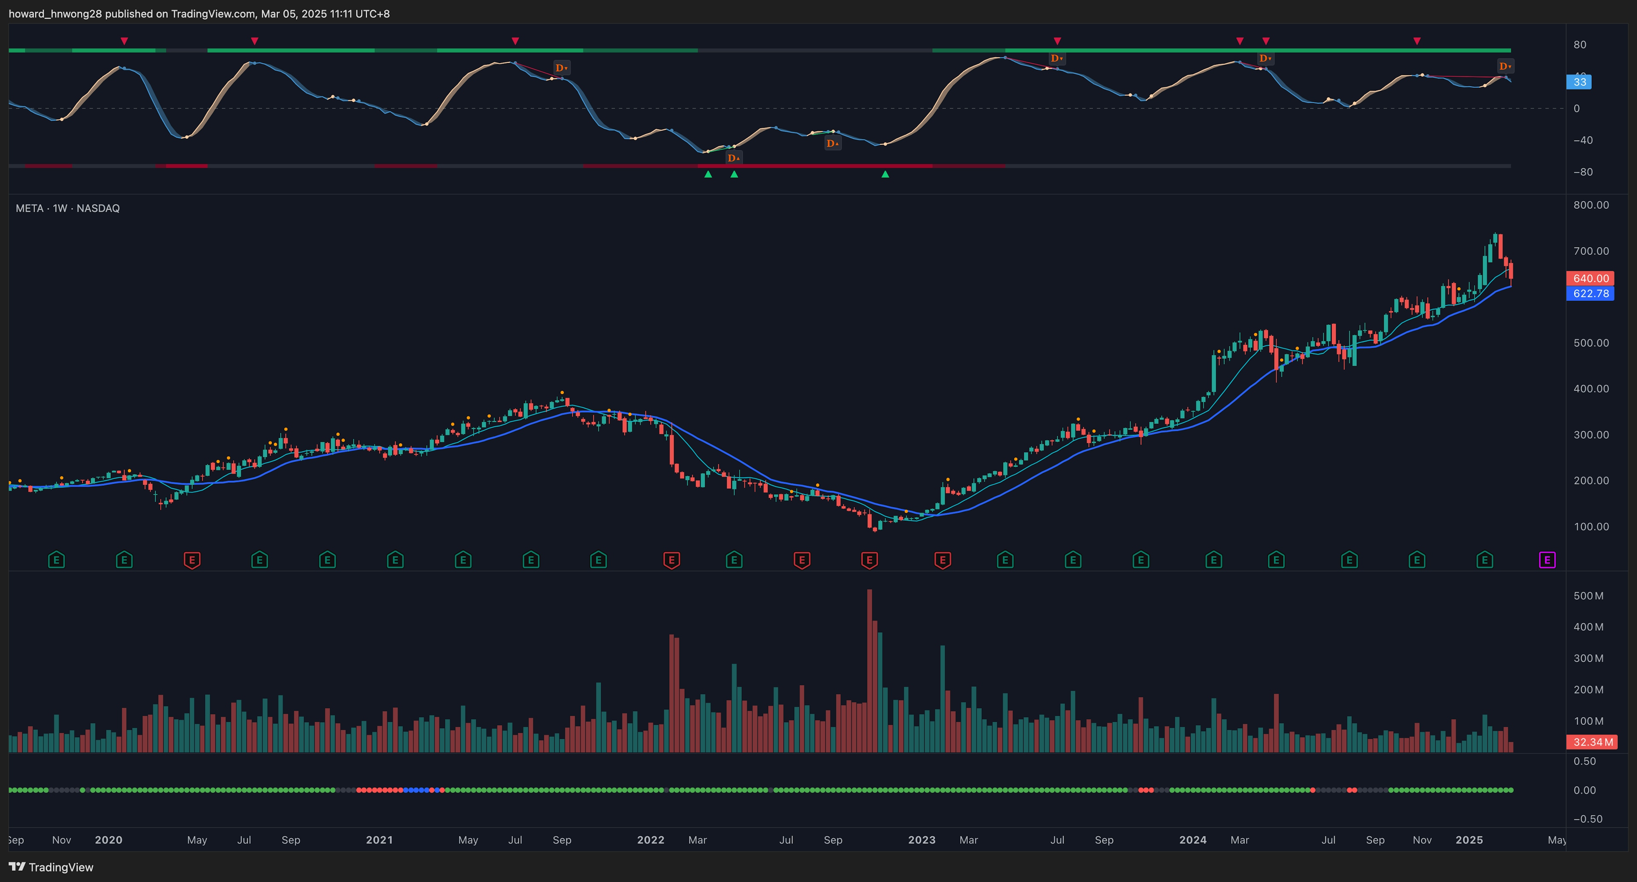The height and width of the screenshot is (882, 1637).
Task: Click the 800.00 price axis label
Action: click(x=1591, y=205)
